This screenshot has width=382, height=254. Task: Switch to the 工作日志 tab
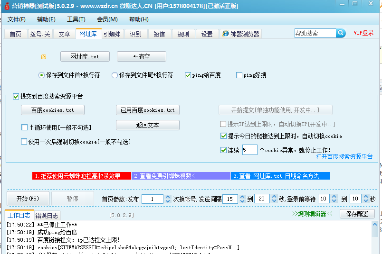click(x=19, y=215)
